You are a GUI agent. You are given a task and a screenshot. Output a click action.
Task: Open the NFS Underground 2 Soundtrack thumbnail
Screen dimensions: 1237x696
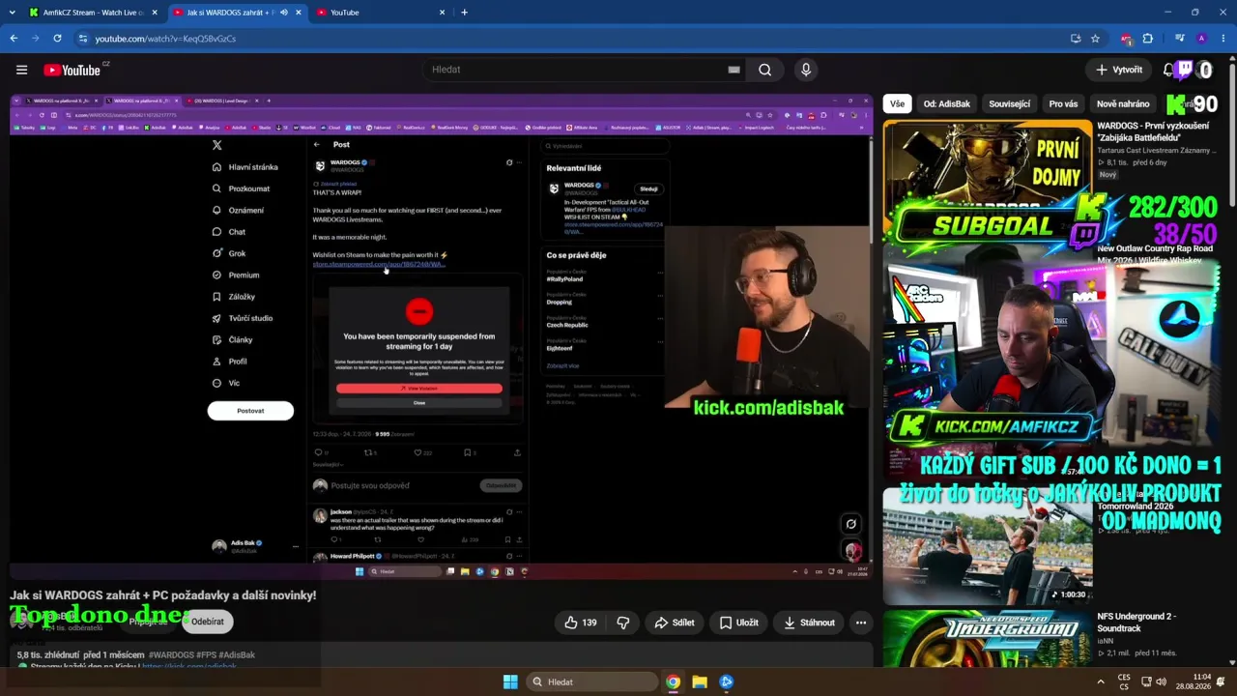tap(987, 638)
